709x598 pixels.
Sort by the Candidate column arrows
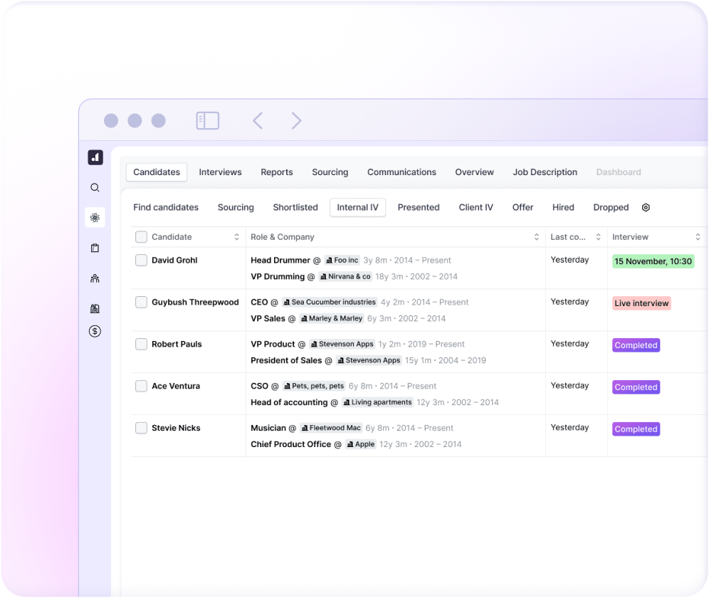pos(236,237)
